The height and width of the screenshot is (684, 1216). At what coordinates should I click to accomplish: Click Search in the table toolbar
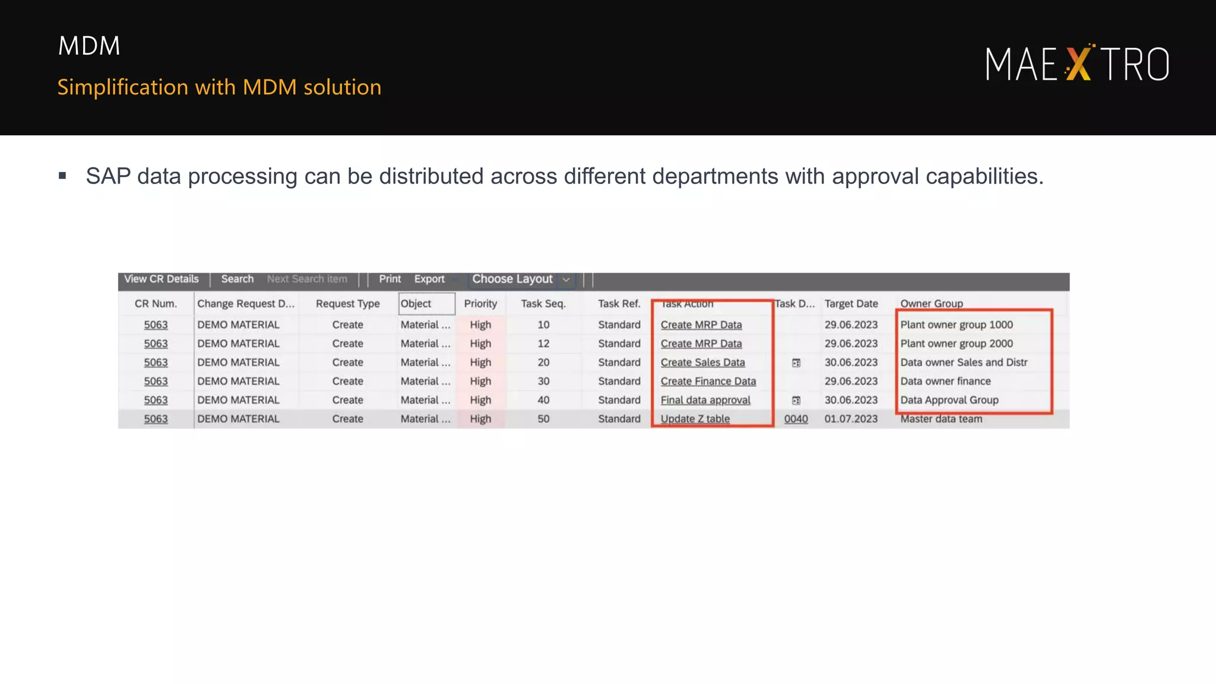[x=237, y=279]
